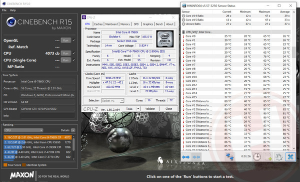Click the HWiNFO Minimum column header
The width and height of the screenshot is (300, 182).
[x=245, y=12]
